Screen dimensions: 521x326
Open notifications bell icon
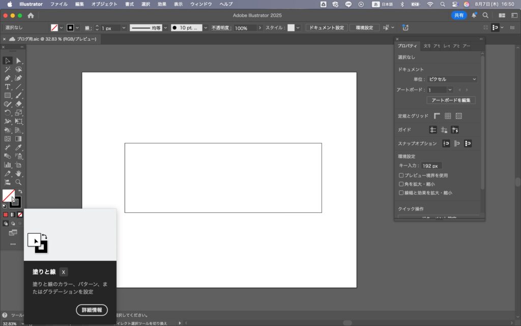tap(474, 15)
